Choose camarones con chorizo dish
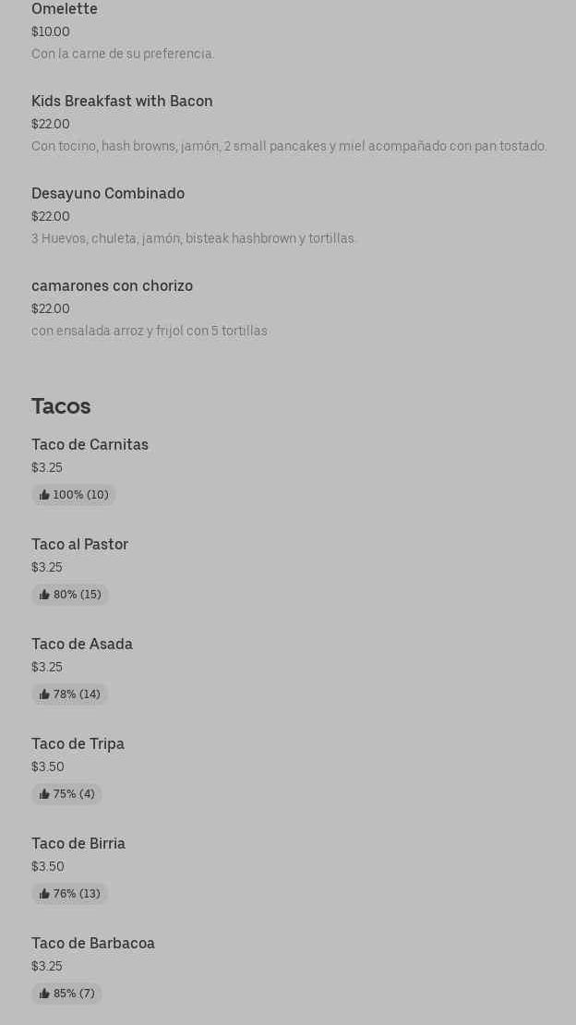Screen dimensions: 576x1025 pos(112,286)
